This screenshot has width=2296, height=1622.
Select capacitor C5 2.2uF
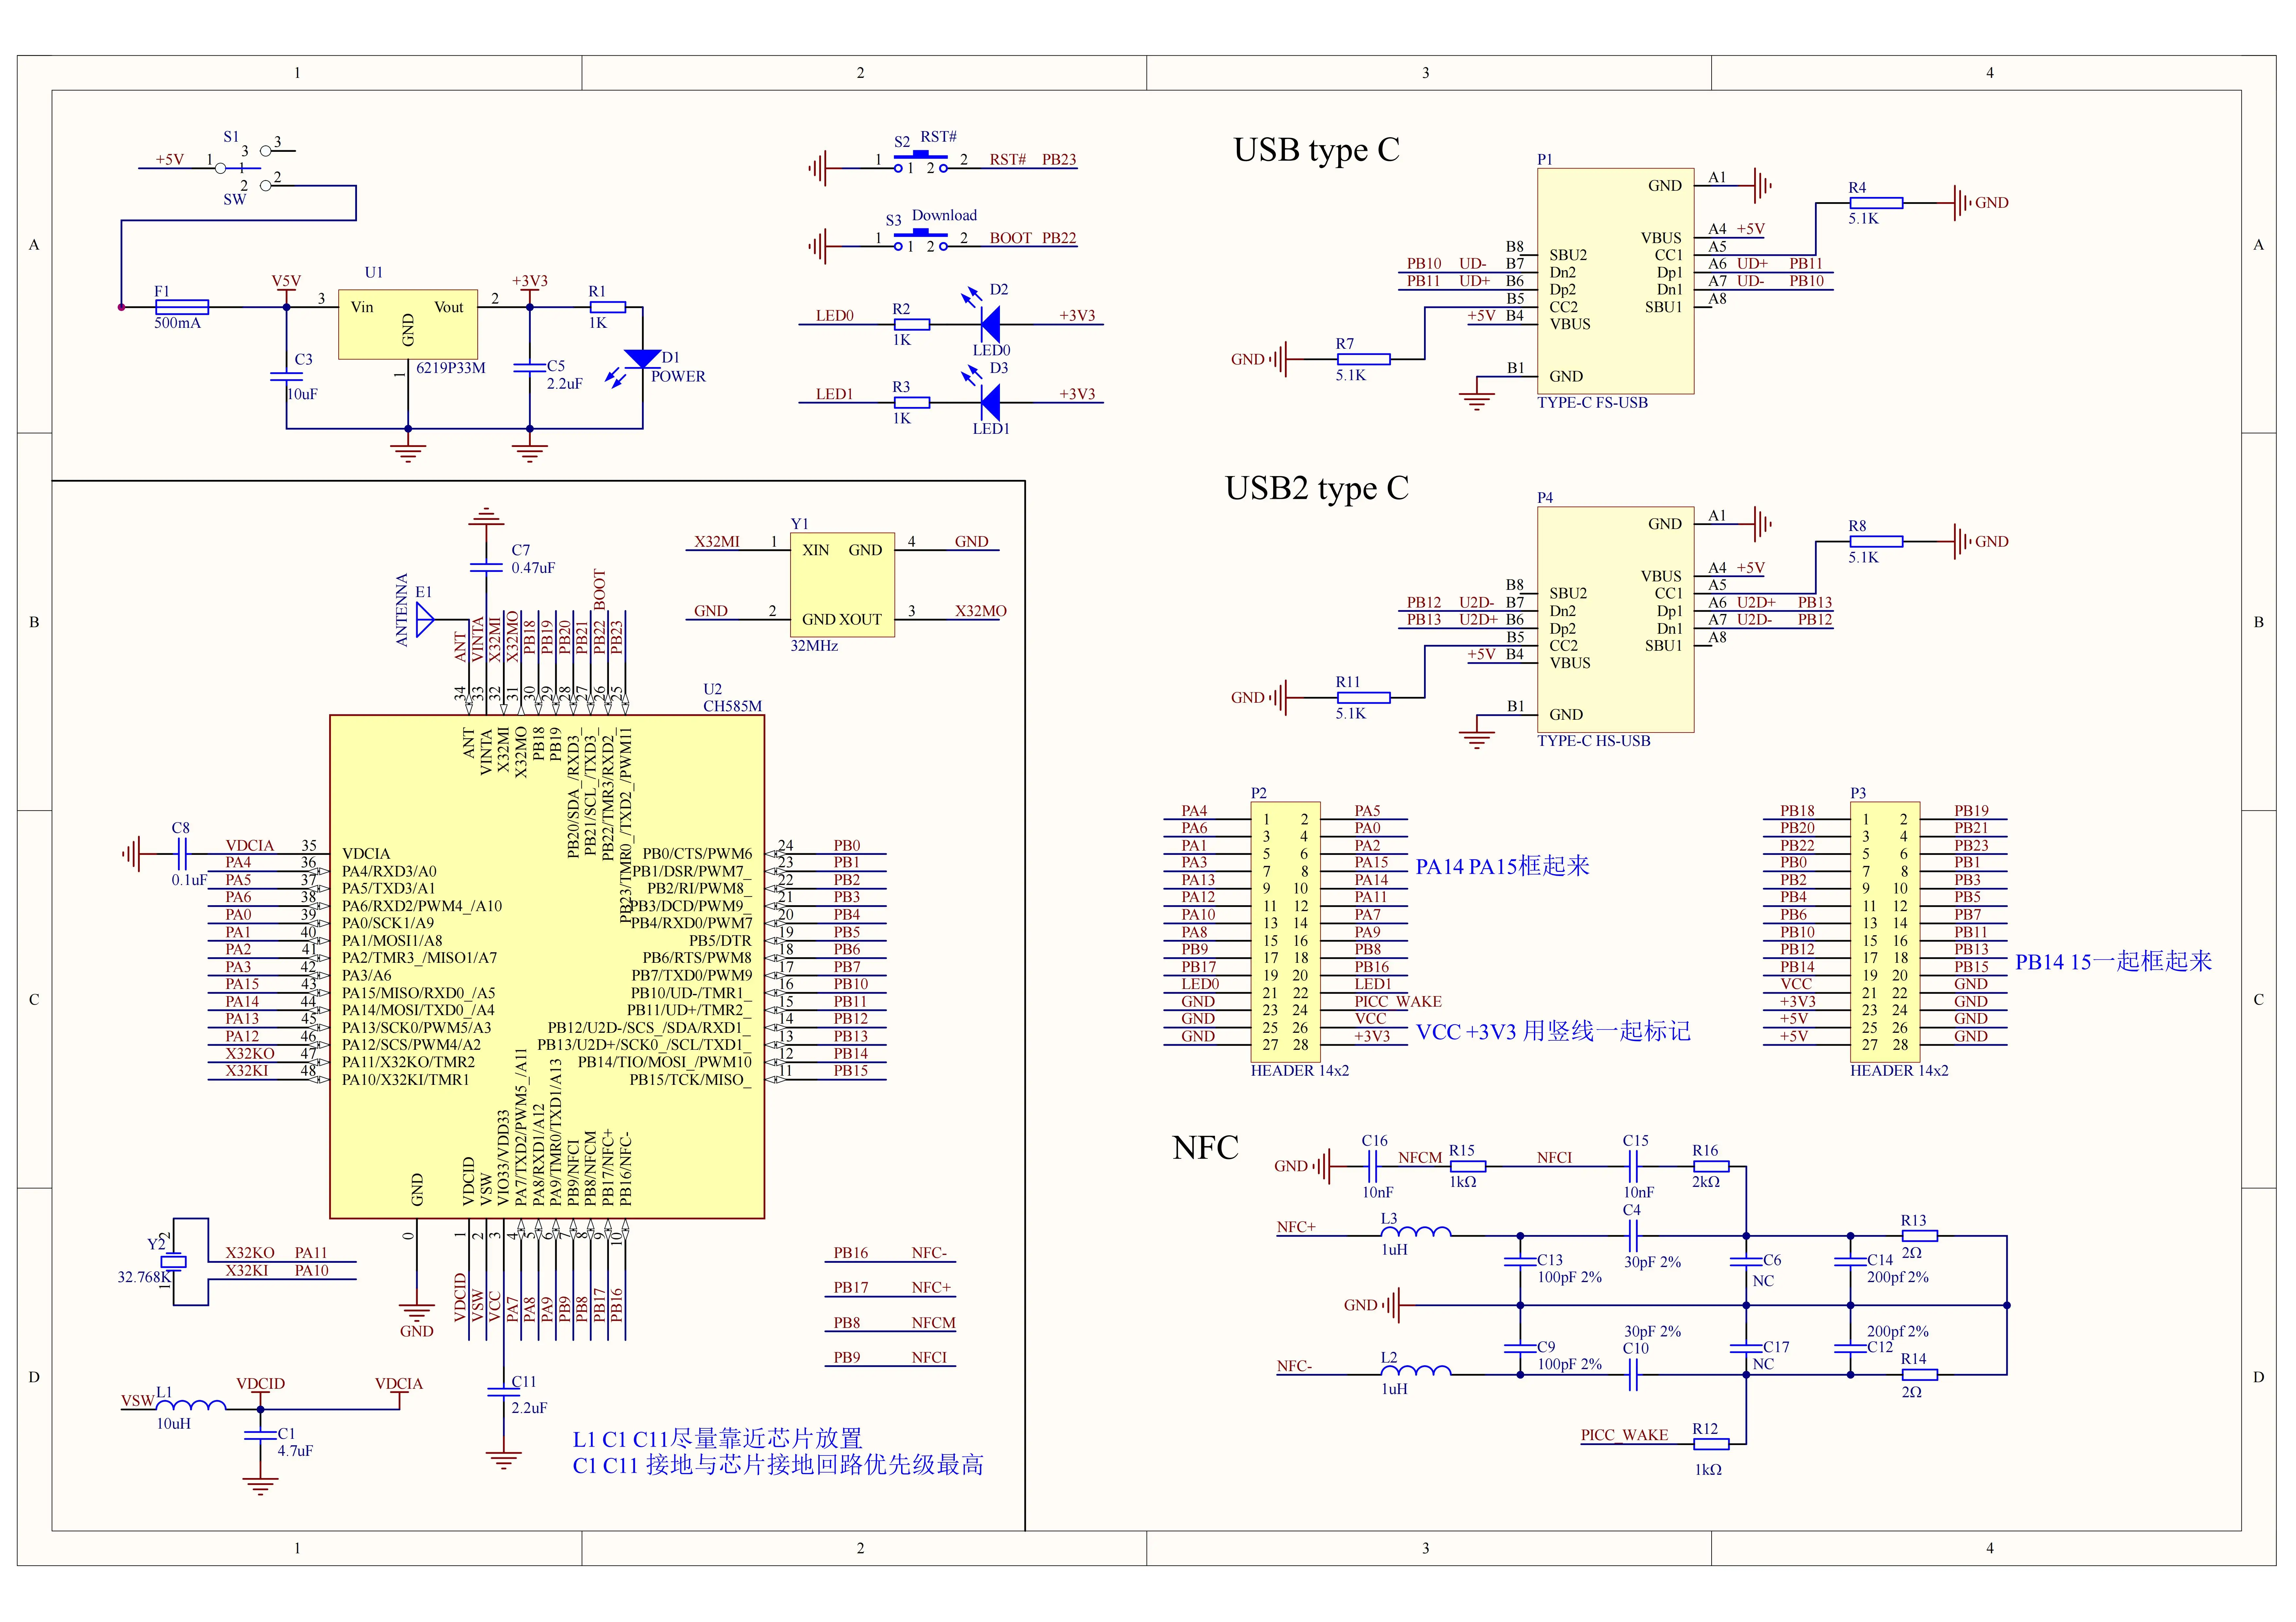point(530,368)
